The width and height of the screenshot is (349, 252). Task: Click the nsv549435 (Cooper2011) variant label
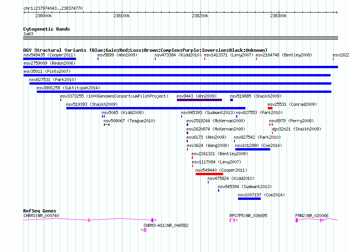(x=49, y=55)
